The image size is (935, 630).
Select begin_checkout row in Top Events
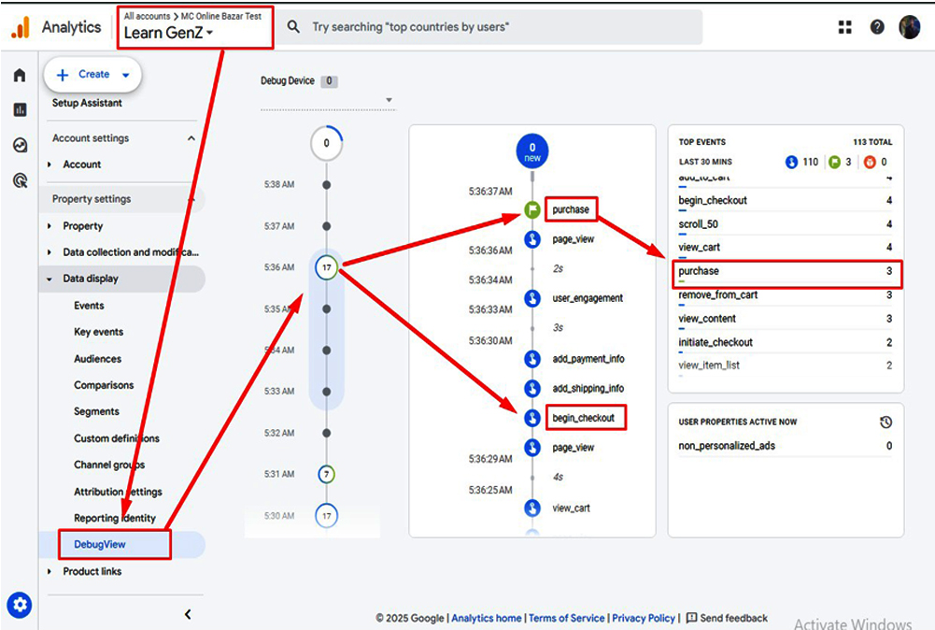[x=786, y=201]
